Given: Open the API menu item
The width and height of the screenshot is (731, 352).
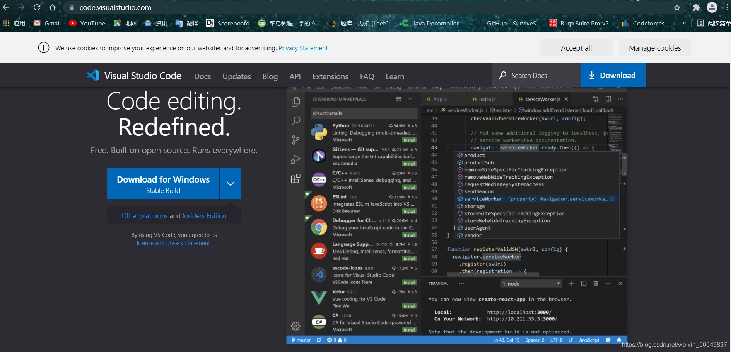Looking at the screenshot, I should click(x=295, y=76).
